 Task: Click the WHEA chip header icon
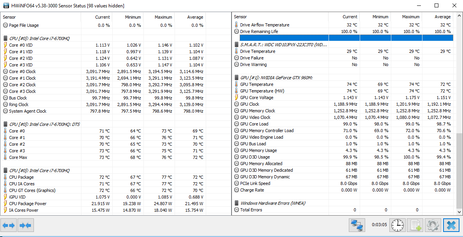[x=236, y=203]
